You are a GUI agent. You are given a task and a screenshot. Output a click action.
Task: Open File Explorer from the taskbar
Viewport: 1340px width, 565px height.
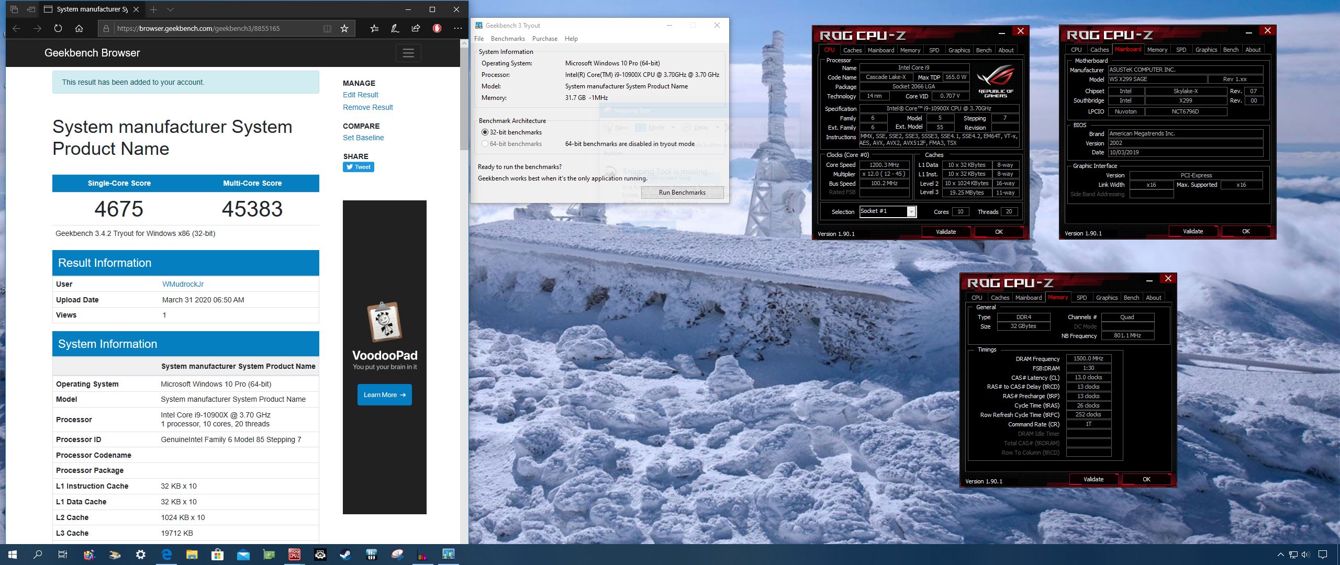coord(192,555)
